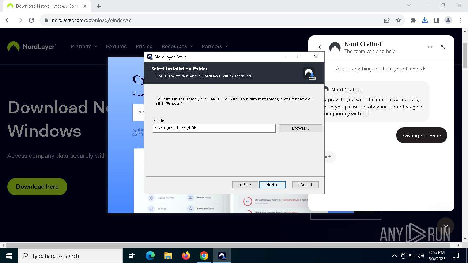The image size is (468, 263).
Task: Open Chrome downloads icon
Action: (x=425, y=20)
